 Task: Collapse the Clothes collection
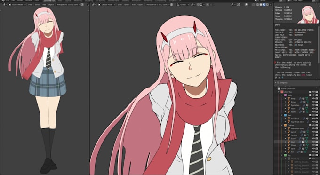(x=282, y=125)
